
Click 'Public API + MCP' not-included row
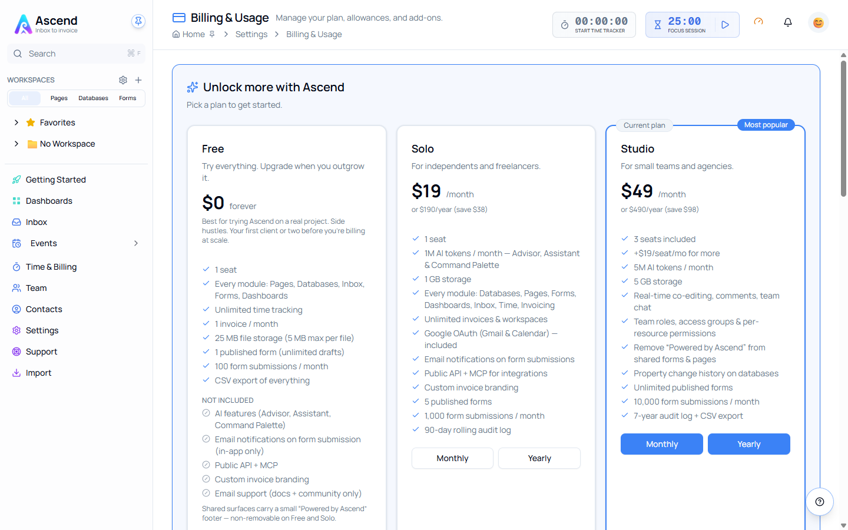(x=246, y=465)
